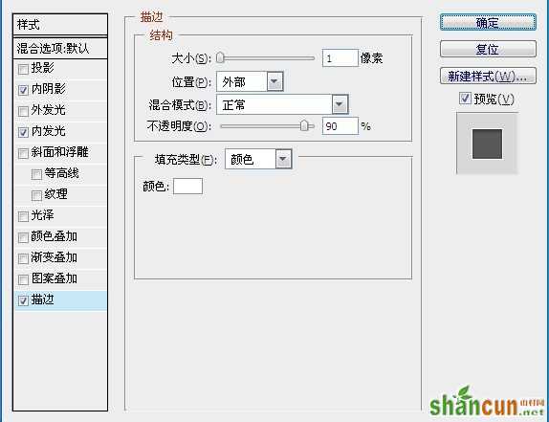
Task: Click the 确定 OK button
Action: point(488,22)
